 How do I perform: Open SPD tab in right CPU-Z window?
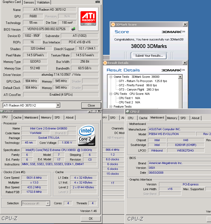pos(183,118)
